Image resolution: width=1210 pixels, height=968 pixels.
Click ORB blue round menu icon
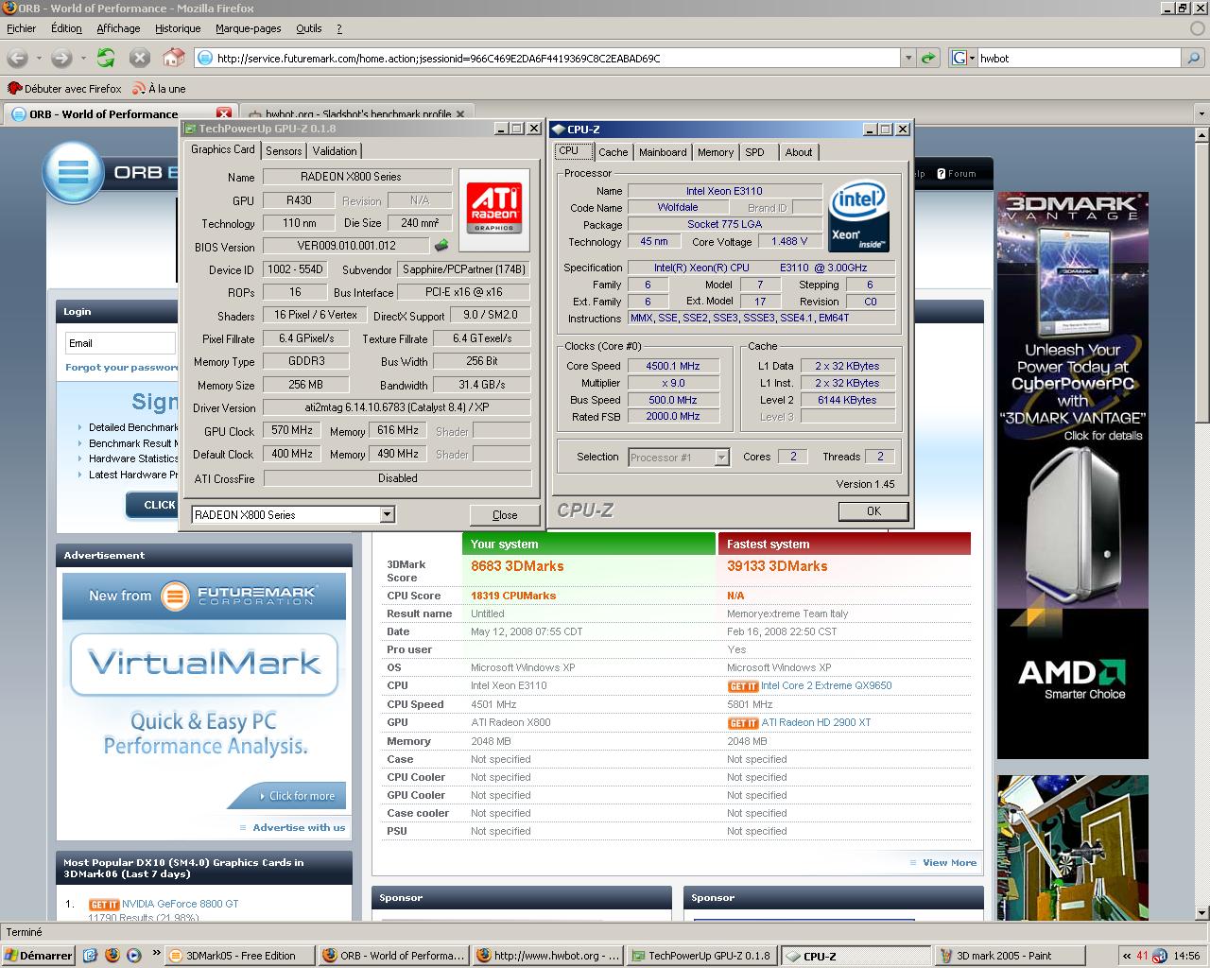(73, 173)
